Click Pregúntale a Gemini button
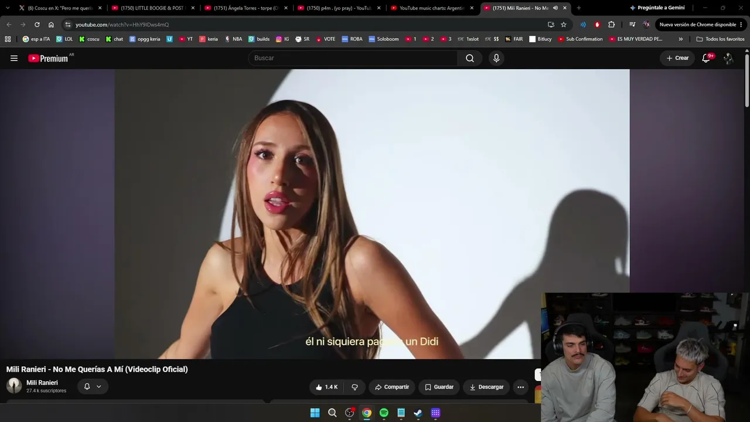This screenshot has width=750, height=422. pyautogui.click(x=657, y=8)
